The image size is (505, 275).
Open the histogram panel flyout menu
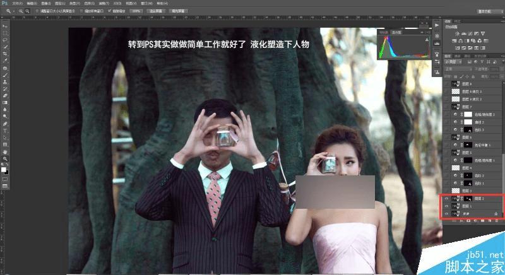(x=428, y=33)
